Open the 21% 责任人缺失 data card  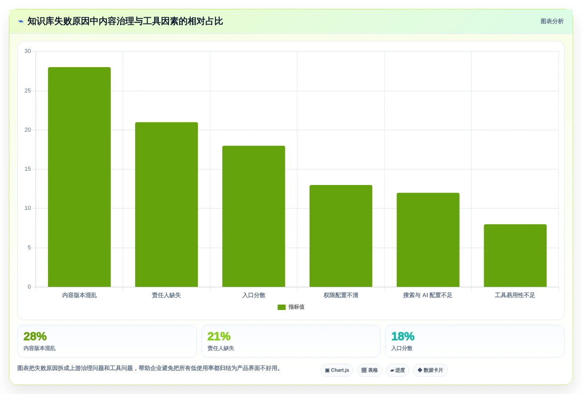(291, 341)
